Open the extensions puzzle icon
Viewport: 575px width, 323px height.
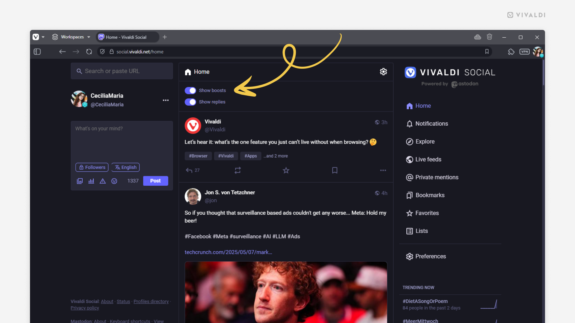(511, 52)
